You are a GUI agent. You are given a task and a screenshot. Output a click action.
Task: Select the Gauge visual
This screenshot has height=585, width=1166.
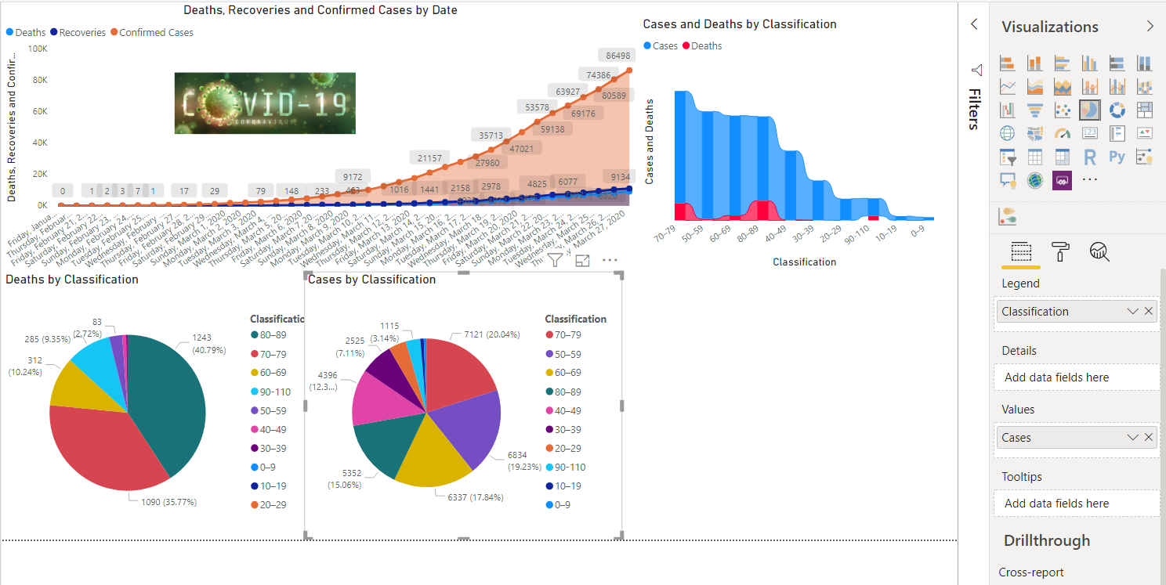pos(1063,134)
